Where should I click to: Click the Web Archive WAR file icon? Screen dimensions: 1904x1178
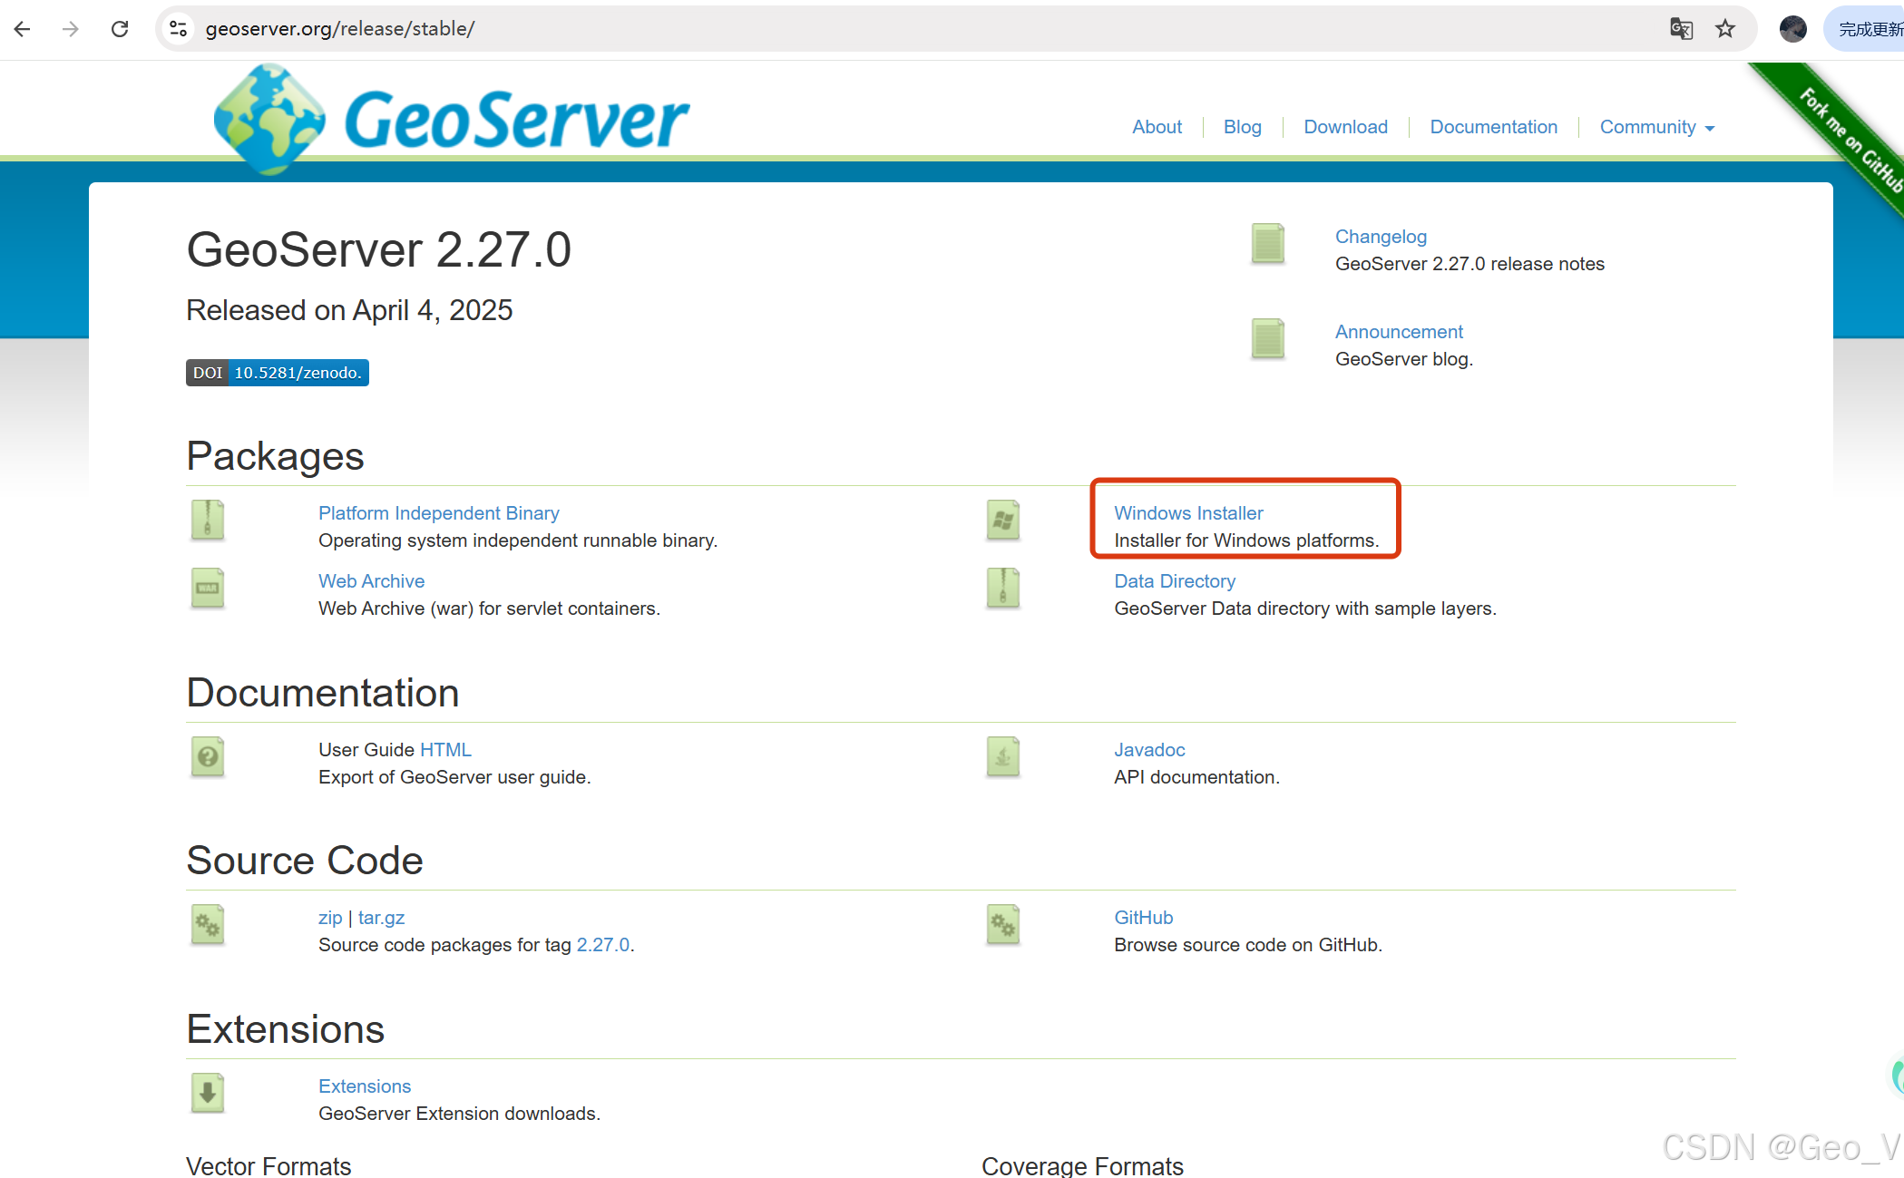click(208, 589)
